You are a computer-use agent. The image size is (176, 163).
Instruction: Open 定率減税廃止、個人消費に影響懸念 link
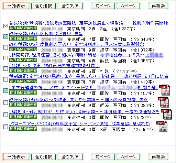76,44
